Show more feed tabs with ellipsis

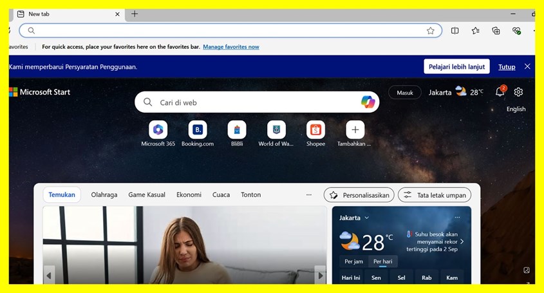coord(309,194)
